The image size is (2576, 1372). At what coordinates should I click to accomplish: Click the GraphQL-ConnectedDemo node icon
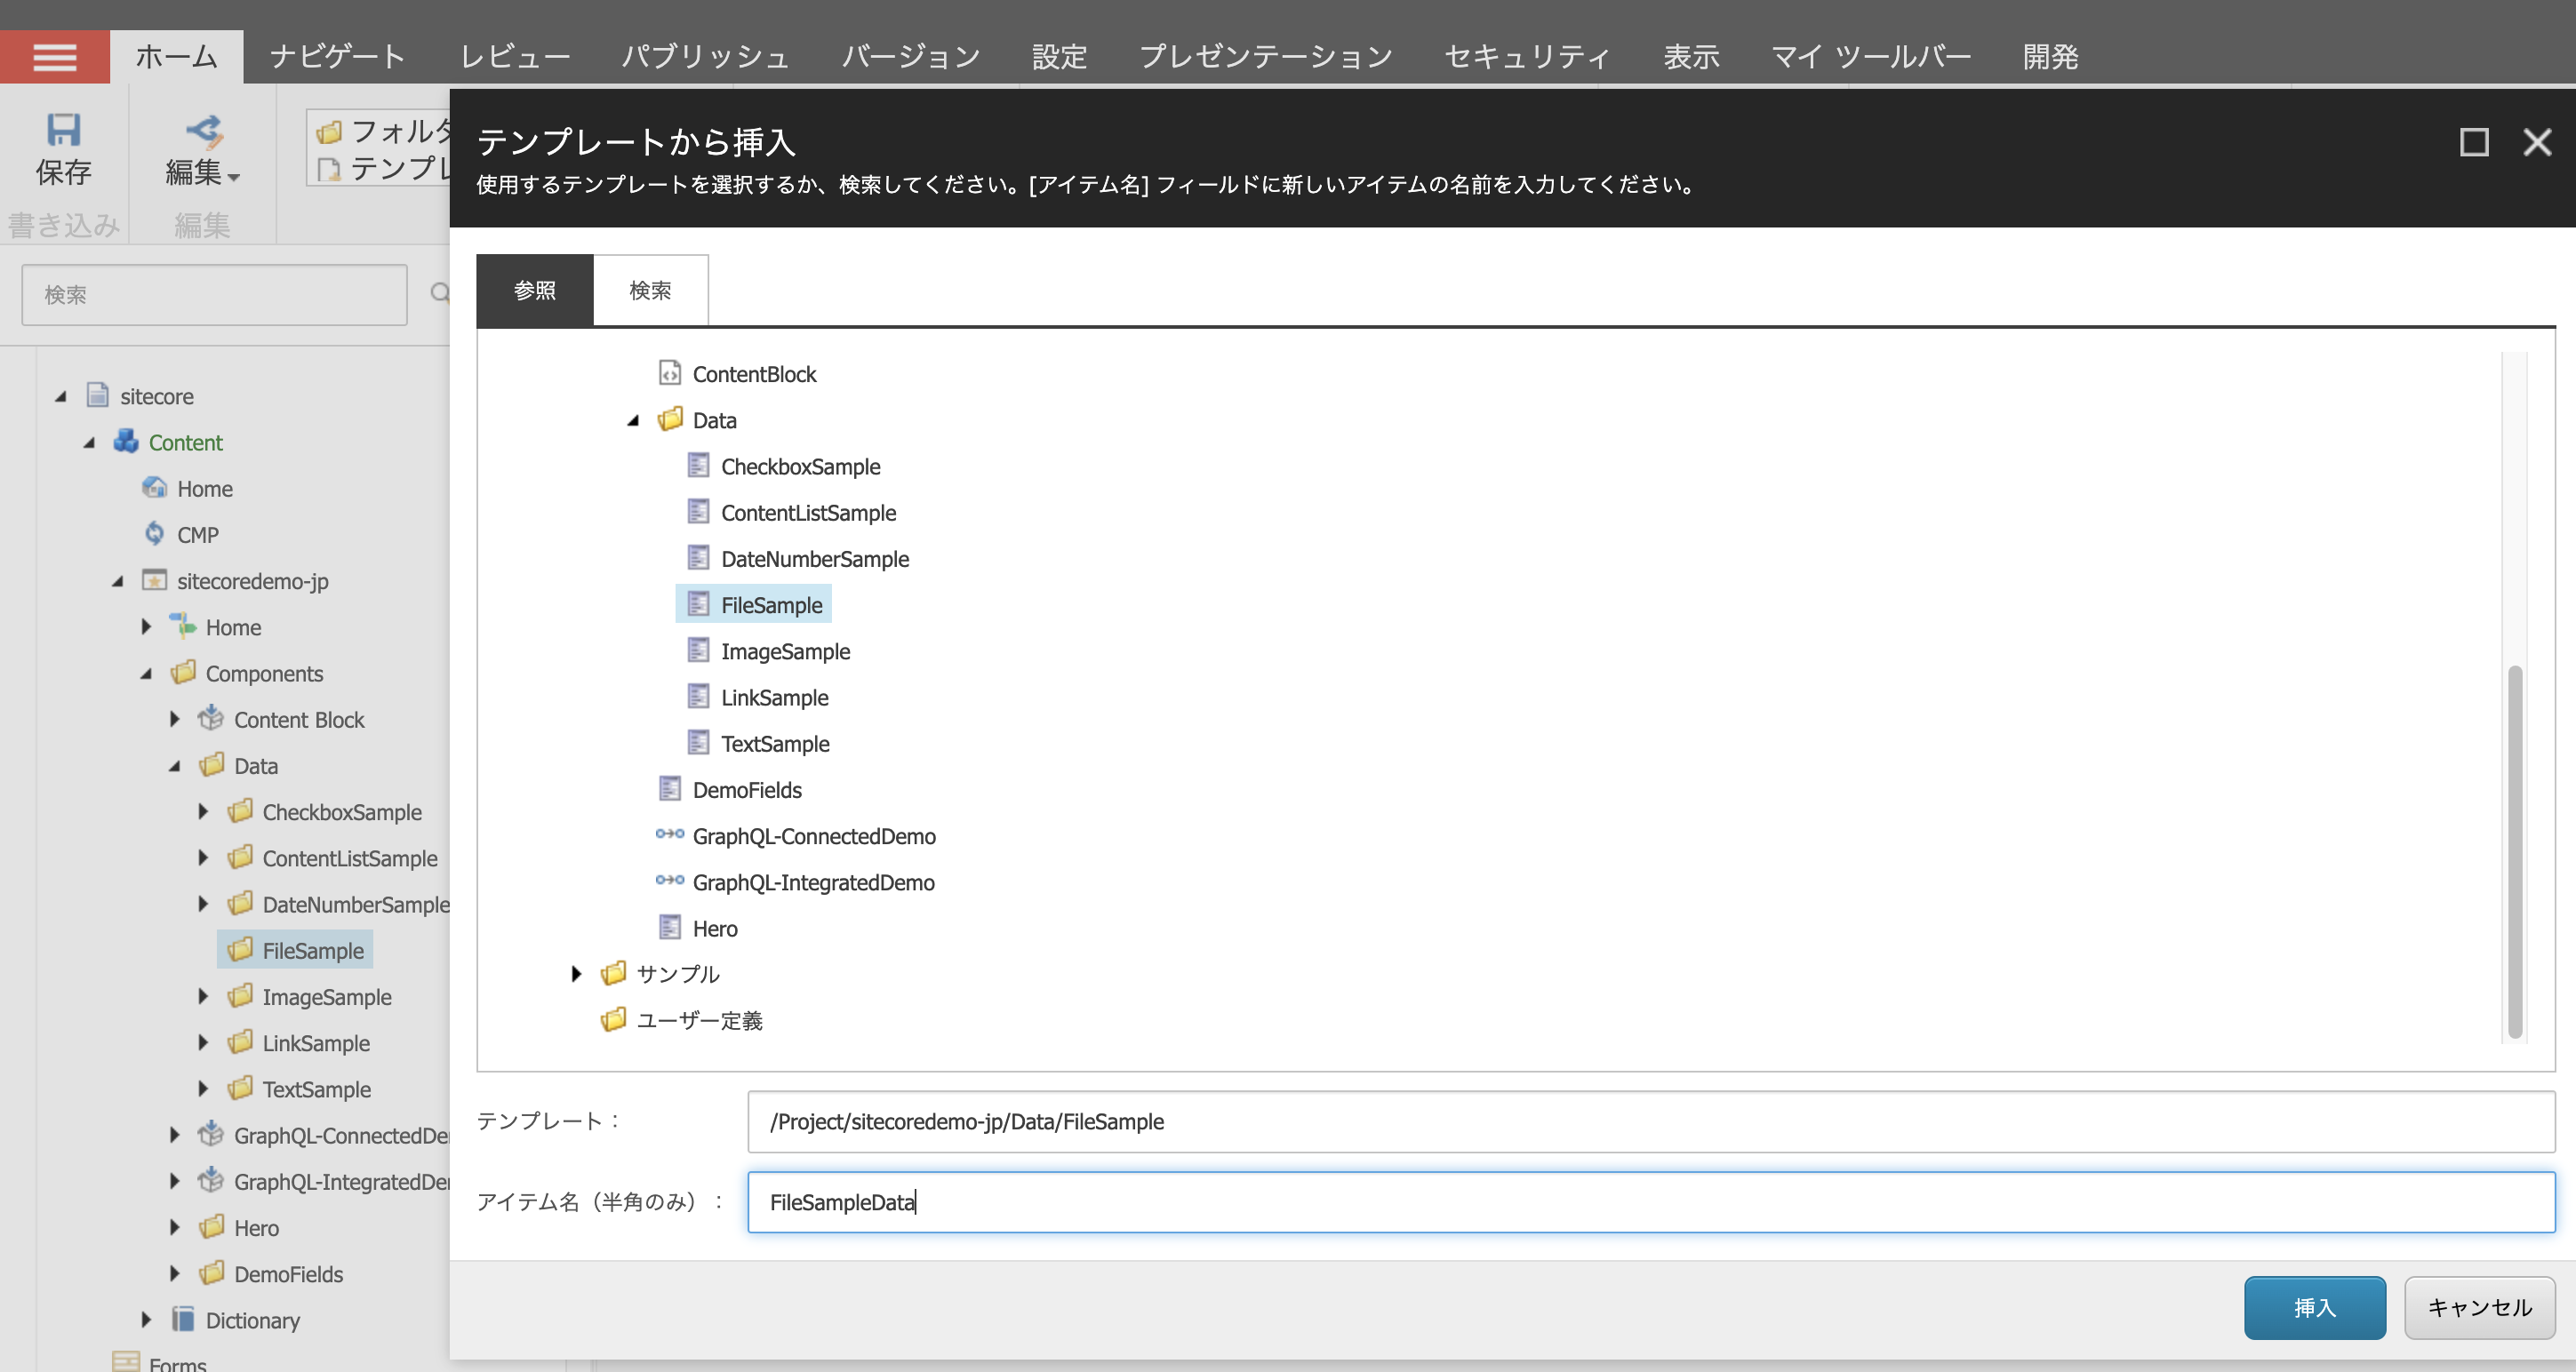pos(668,836)
